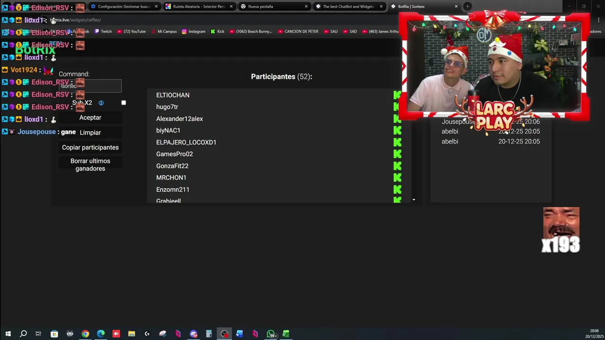Image resolution: width=605 pixels, height=340 pixels.
Task: Click Copiar participantes button
Action: [x=90, y=147]
